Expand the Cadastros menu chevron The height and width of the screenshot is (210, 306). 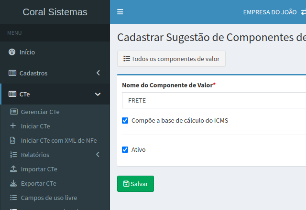(x=98, y=73)
